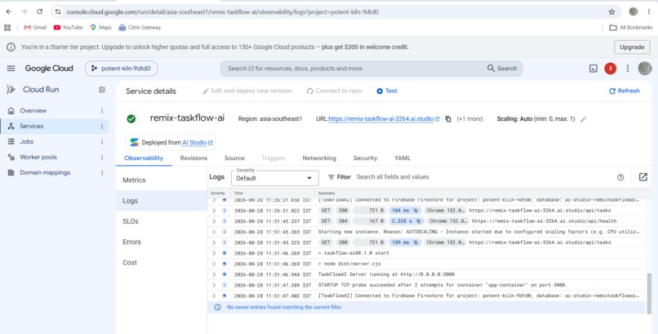658x334 pixels.
Task: Expand 'STARTUP TCP probe succeeded' log entry
Action: (214, 285)
